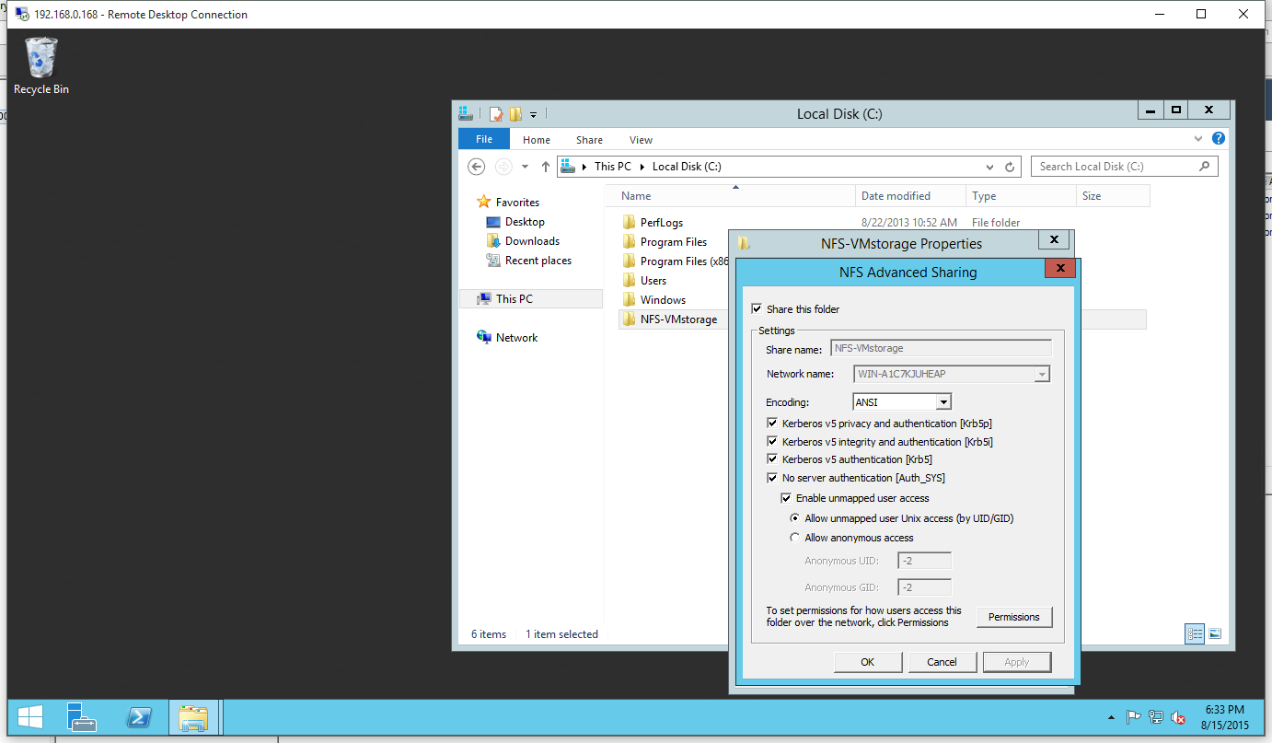
Task: Switch to the View ribbon tab
Action: tap(641, 140)
